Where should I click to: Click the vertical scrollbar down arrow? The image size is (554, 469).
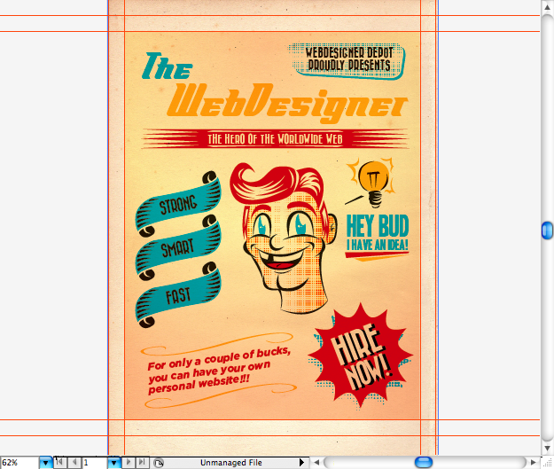click(547, 449)
